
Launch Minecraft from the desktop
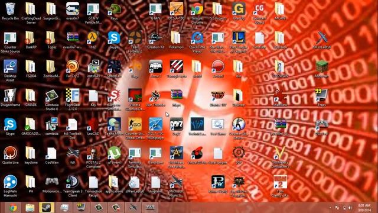tap(322, 69)
